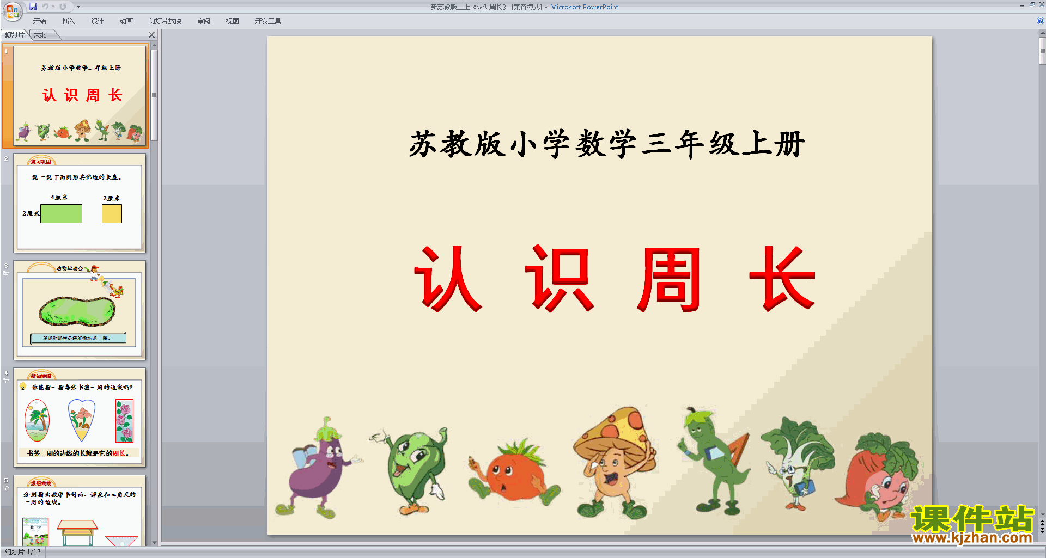Select slide 1 thumbnail 认识周长
Viewport: 1046px width, 558px height.
(x=80, y=96)
